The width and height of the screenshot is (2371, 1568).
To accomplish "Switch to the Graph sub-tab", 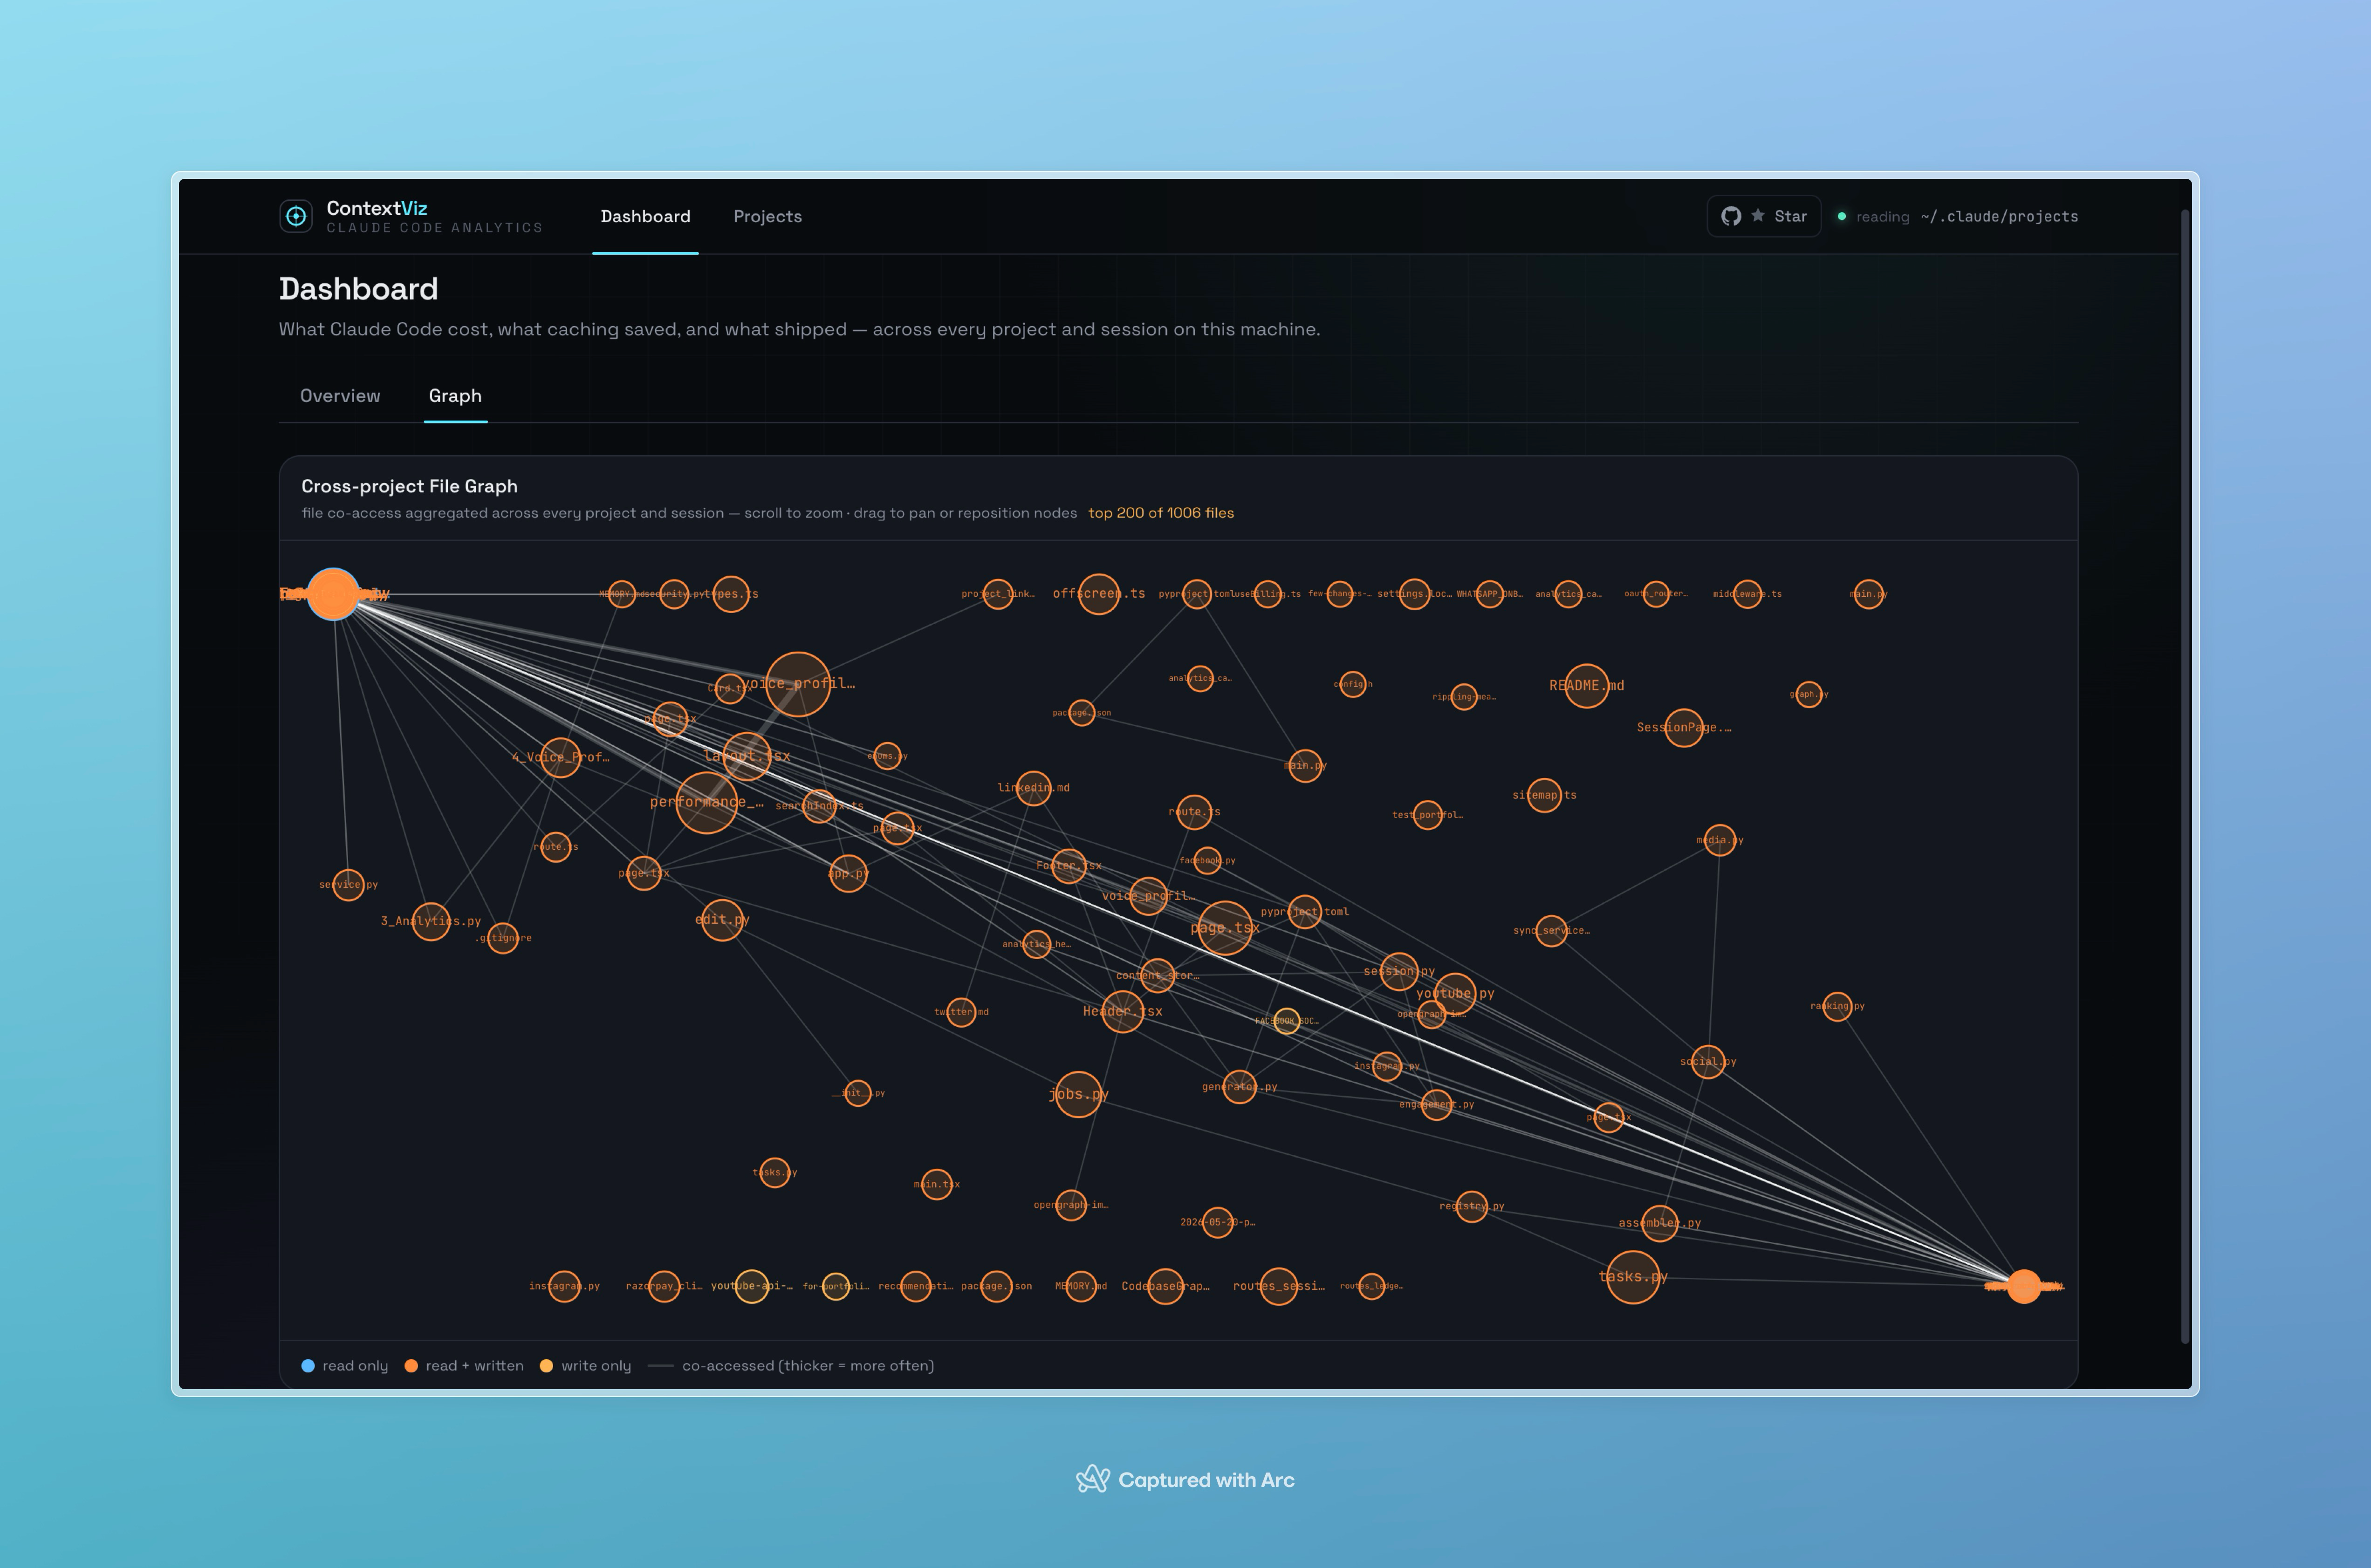I will pos(455,396).
